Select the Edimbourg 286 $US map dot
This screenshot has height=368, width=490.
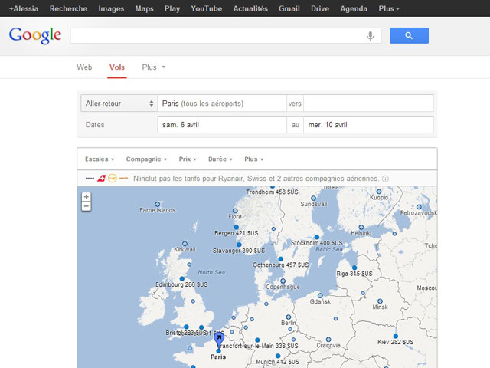[182, 279]
